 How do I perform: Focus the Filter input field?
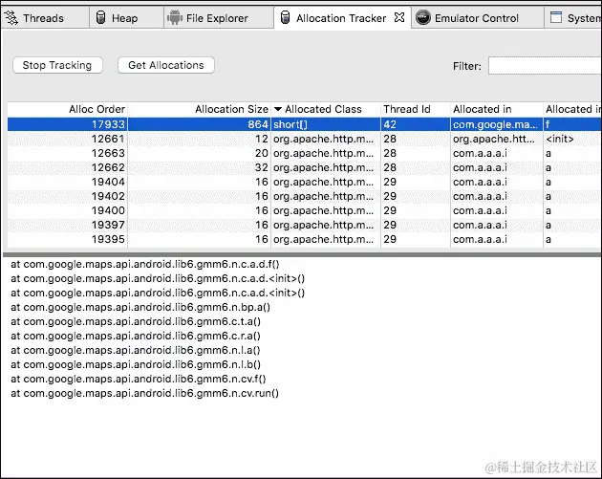click(x=545, y=66)
